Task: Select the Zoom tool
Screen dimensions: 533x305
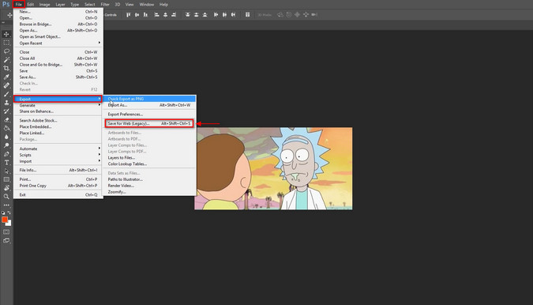Action: (6, 197)
